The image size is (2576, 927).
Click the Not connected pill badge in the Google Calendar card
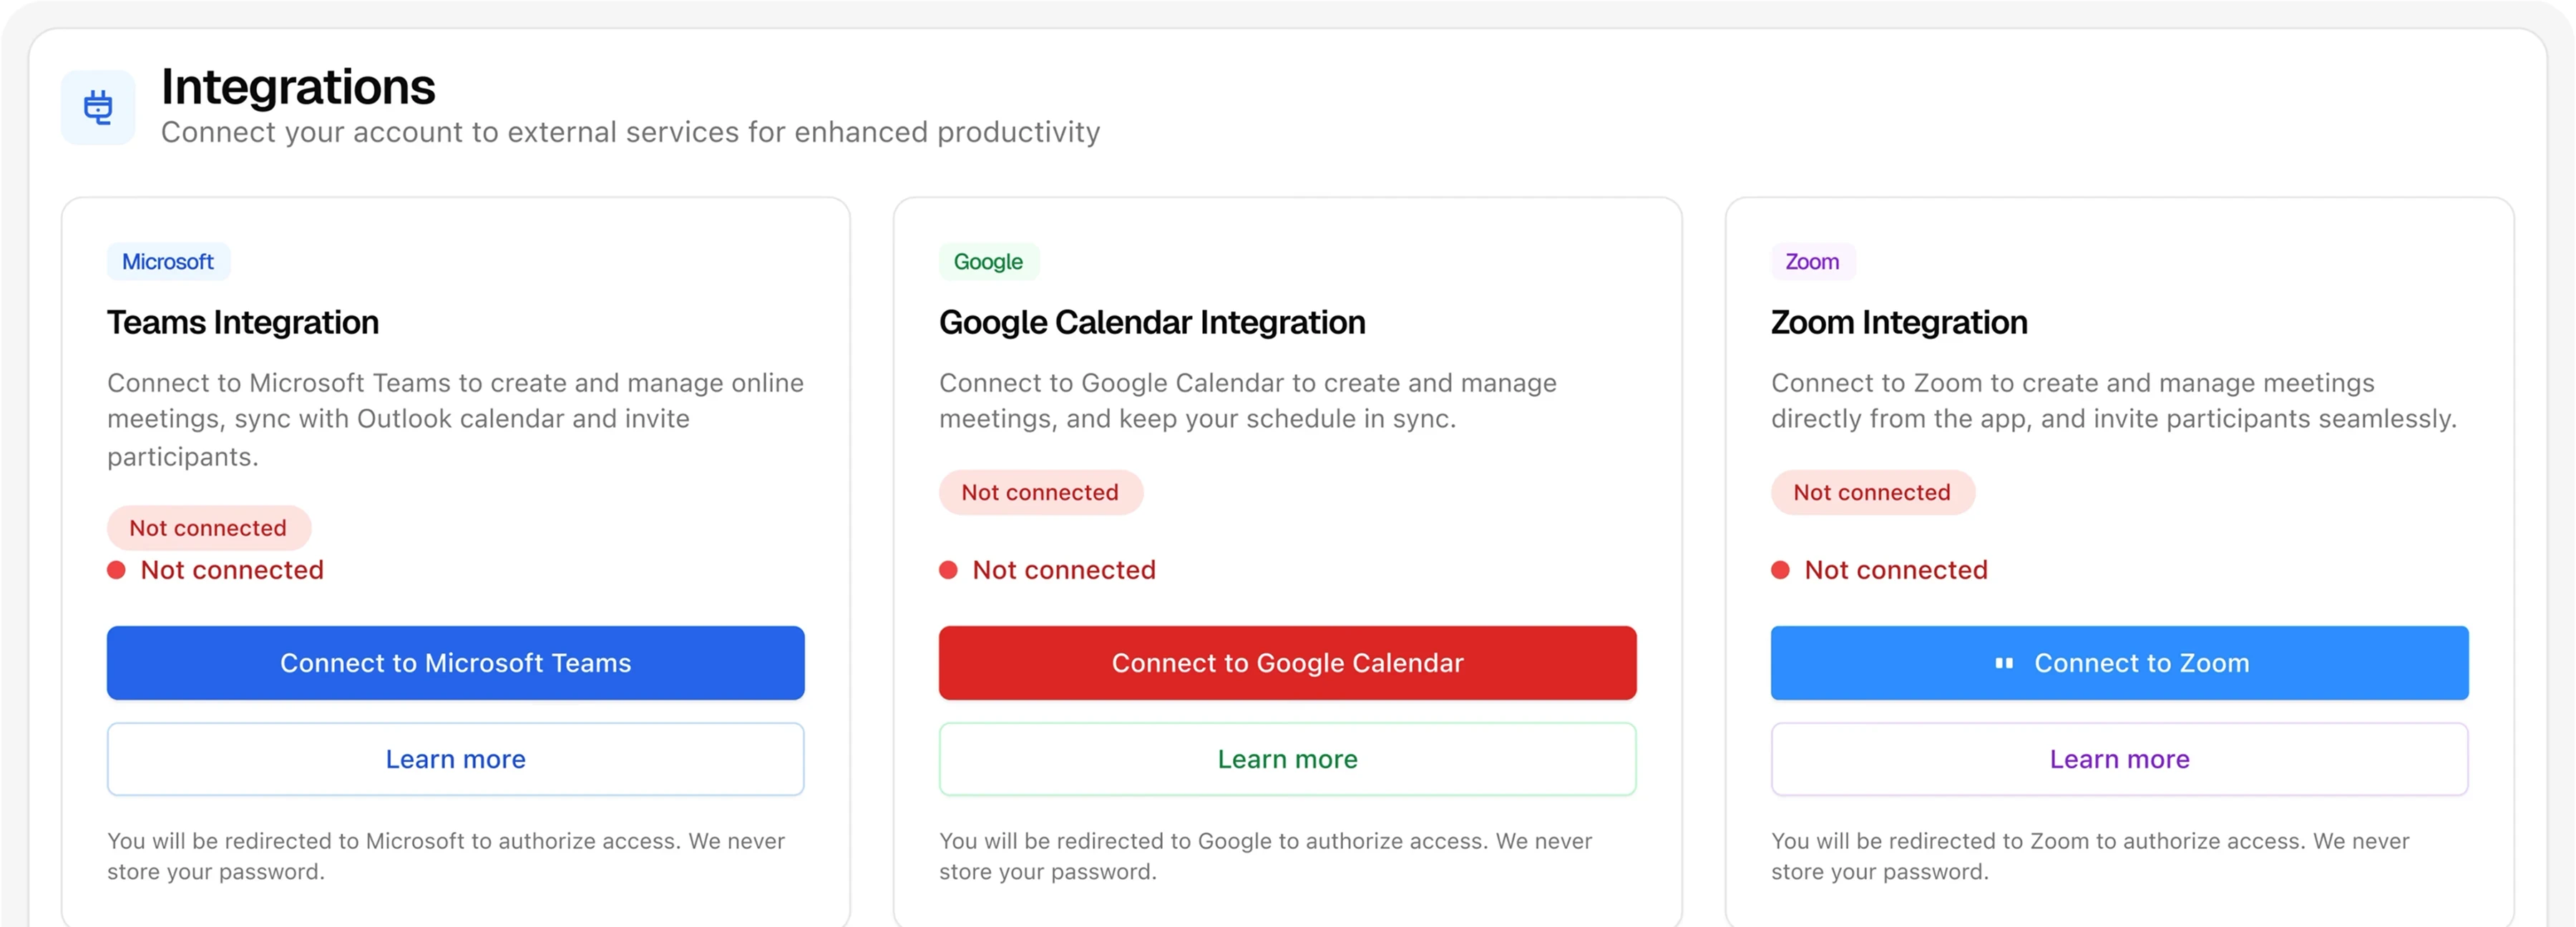click(x=1040, y=492)
